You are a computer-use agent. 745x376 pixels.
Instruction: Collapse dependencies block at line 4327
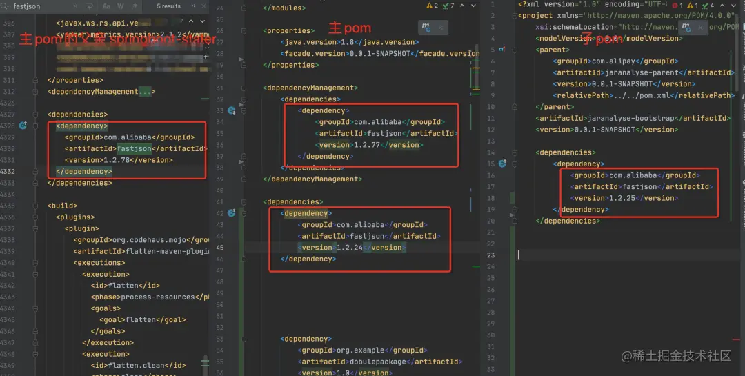point(35,115)
